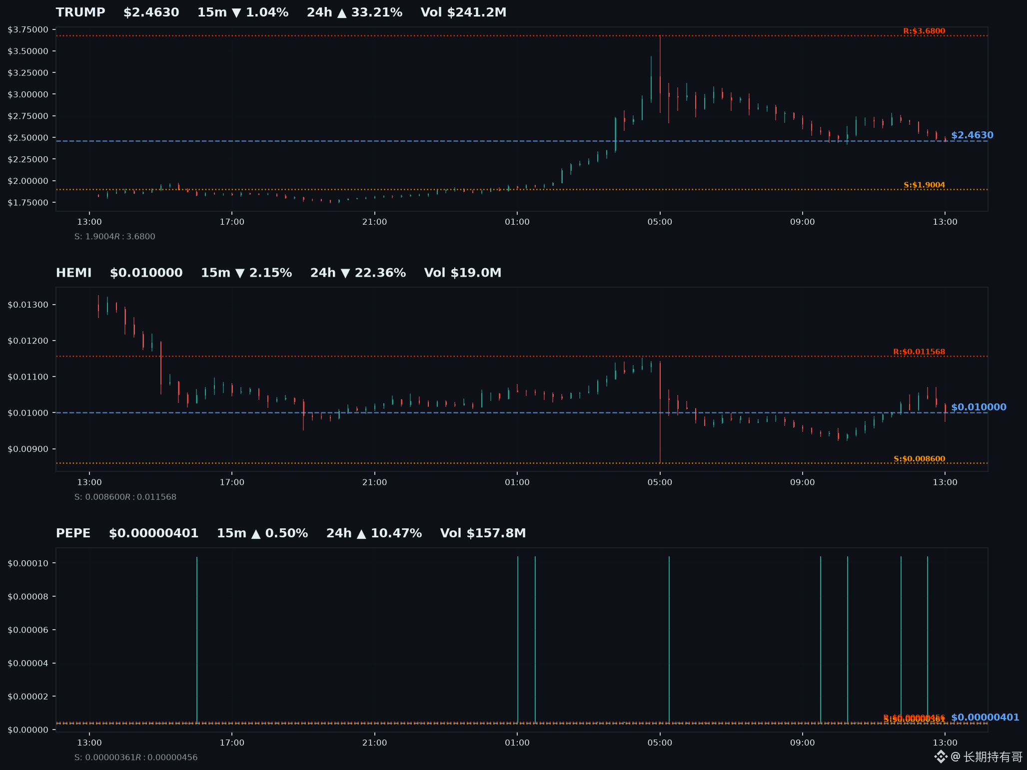Select footnote 'S: 0.008600R : 0.011568'
The height and width of the screenshot is (770, 1027).
[x=125, y=497]
